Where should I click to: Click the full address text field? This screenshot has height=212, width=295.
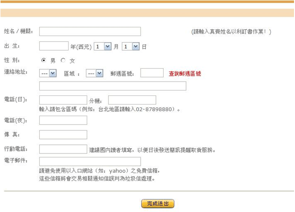click(x=113, y=86)
